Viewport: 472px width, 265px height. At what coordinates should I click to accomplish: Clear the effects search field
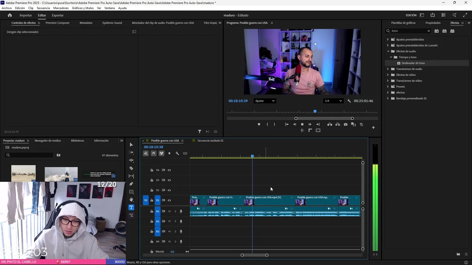[428, 31]
